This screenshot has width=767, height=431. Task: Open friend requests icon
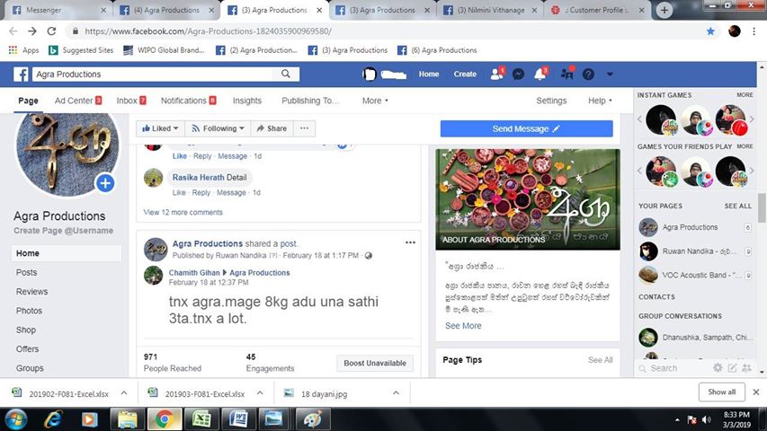coord(496,74)
